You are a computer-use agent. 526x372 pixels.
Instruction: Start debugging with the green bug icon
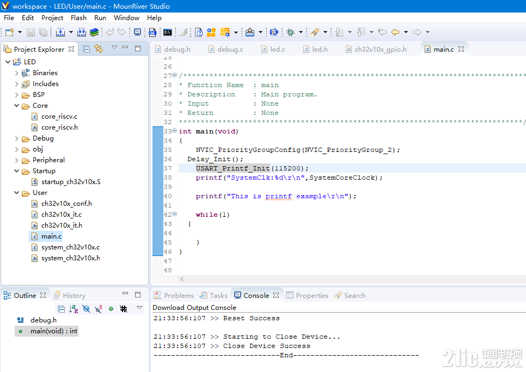[x=291, y=32]
